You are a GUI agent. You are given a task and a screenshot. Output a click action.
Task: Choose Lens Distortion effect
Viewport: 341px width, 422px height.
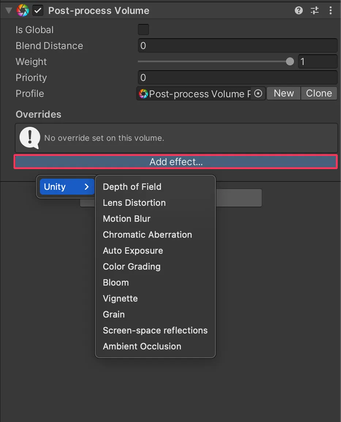click(155, 203)
